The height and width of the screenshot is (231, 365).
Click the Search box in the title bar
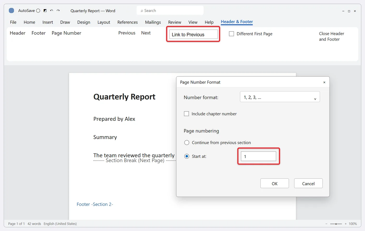(170, 11)
